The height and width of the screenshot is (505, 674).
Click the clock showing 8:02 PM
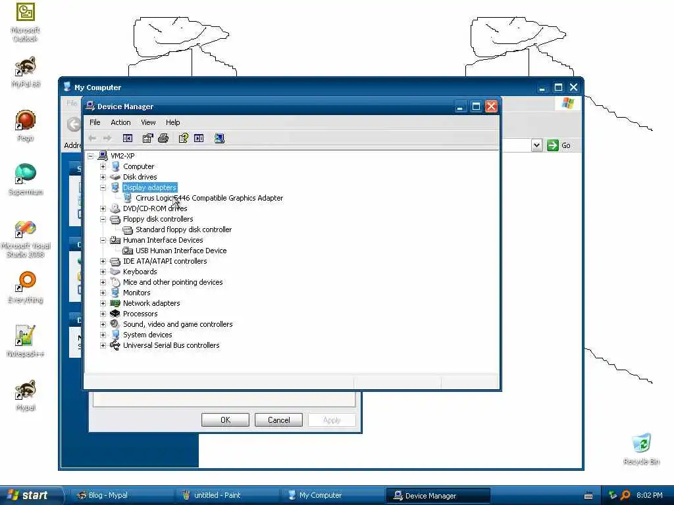click(x=650, y=495)
